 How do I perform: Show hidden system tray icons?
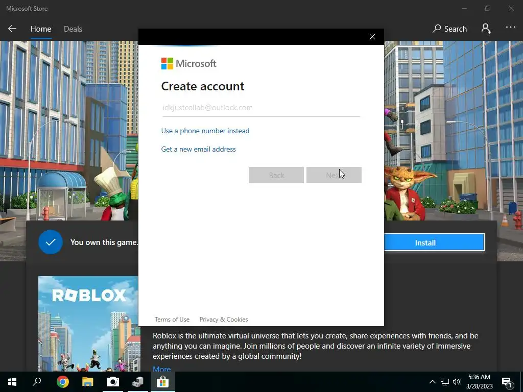432,382
